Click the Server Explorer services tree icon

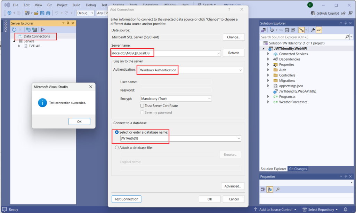click(43, 30)
